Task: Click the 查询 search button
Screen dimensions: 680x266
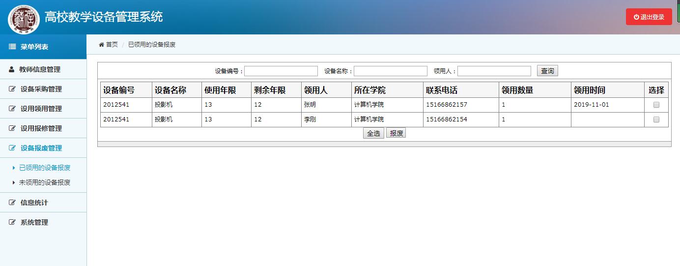Action: (x=547, y=71)
